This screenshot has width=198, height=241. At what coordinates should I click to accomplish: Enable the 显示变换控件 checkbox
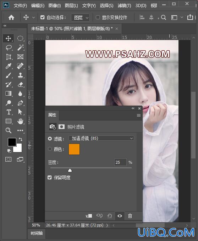coord(98,17)
